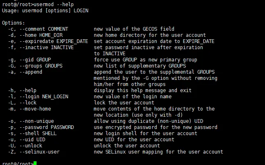Click the green cursor at the bottom prompt
265x165 pixels.
[36, 163]
